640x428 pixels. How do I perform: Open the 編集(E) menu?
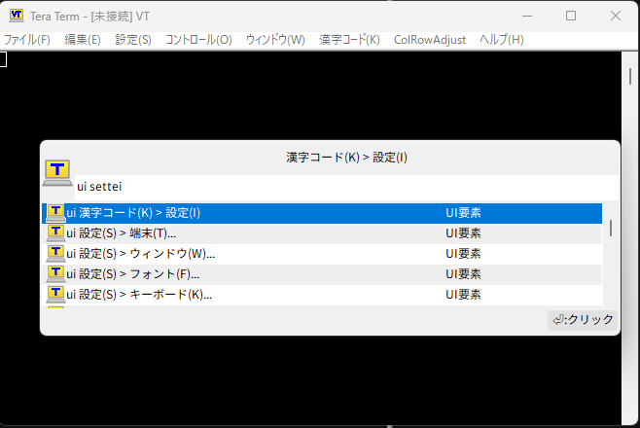(x=83, y=40)
